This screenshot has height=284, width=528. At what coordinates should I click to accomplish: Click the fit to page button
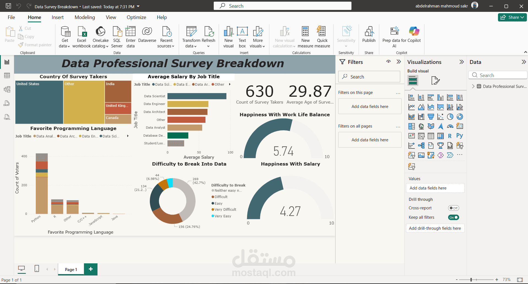pyautogui.click(x=520, y=280)
